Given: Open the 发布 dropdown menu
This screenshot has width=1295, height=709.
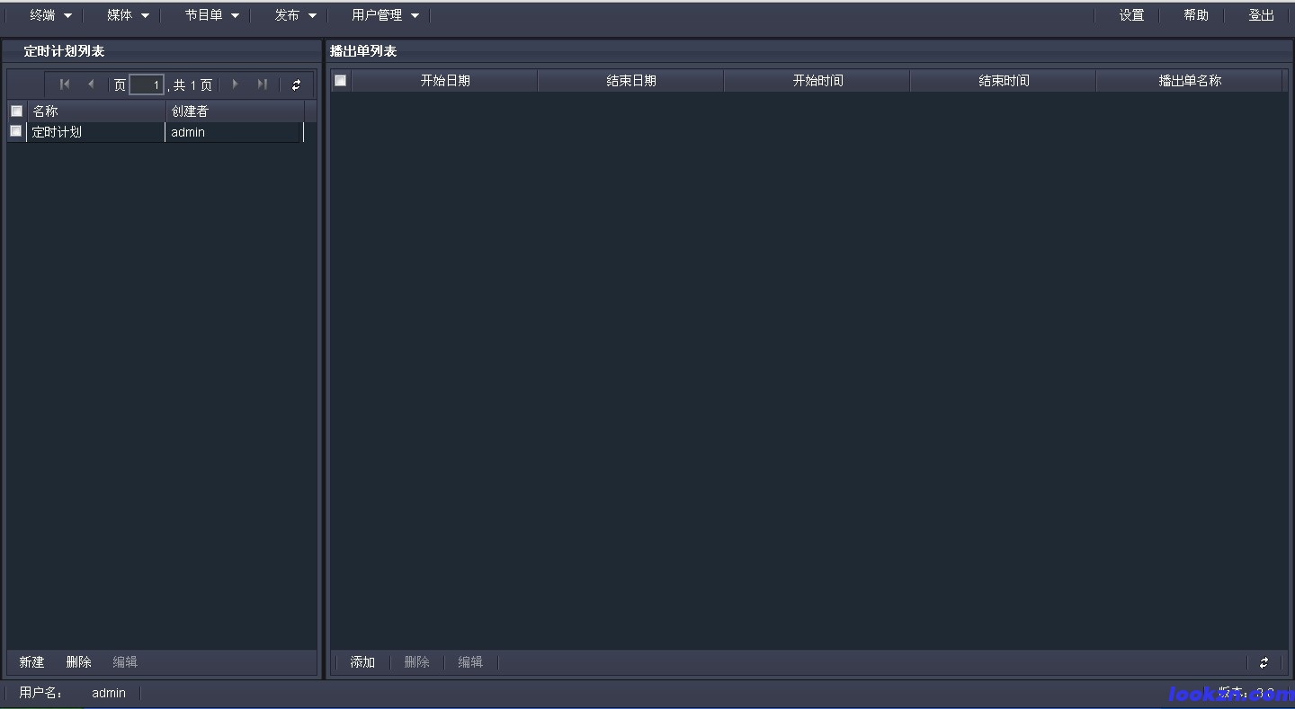Looking at the screenshot, I should click(295, 15).
